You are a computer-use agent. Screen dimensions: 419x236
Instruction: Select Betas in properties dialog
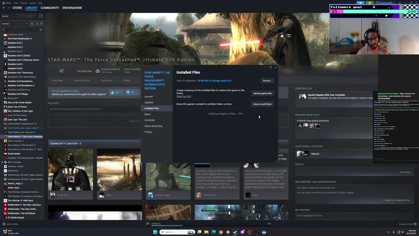tap(148, 114)
